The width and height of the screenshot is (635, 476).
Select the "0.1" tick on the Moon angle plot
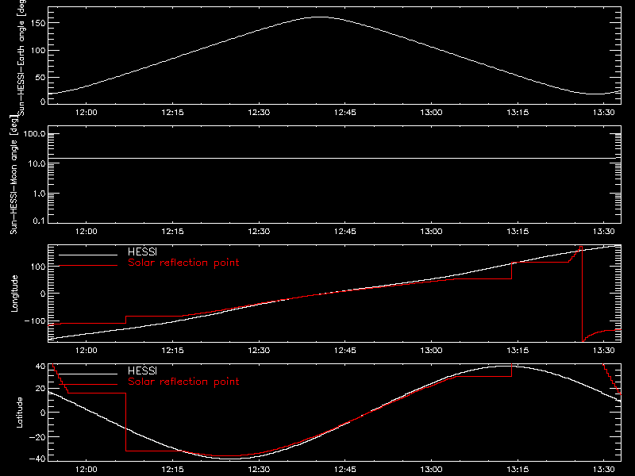[x=39, y=221]
